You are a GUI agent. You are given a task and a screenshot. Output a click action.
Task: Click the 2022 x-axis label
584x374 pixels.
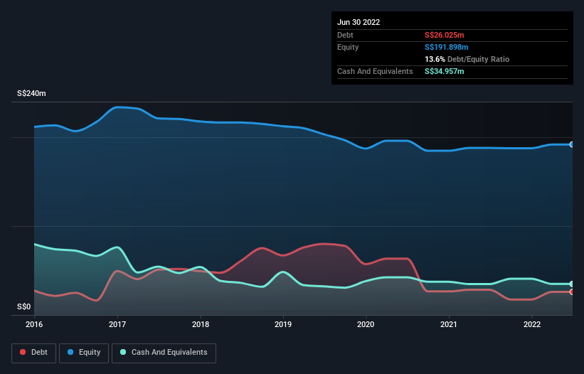(x=532, y=324)
